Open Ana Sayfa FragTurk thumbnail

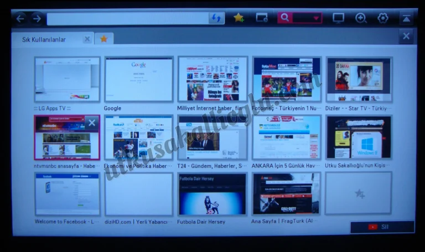click(287, 194)
